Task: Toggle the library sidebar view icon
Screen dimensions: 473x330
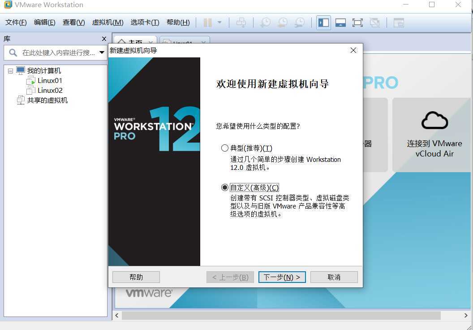Action: point(324,23)
